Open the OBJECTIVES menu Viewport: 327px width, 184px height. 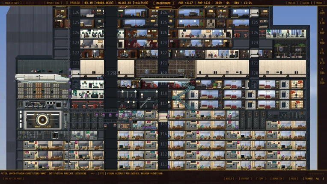(12, 3)
